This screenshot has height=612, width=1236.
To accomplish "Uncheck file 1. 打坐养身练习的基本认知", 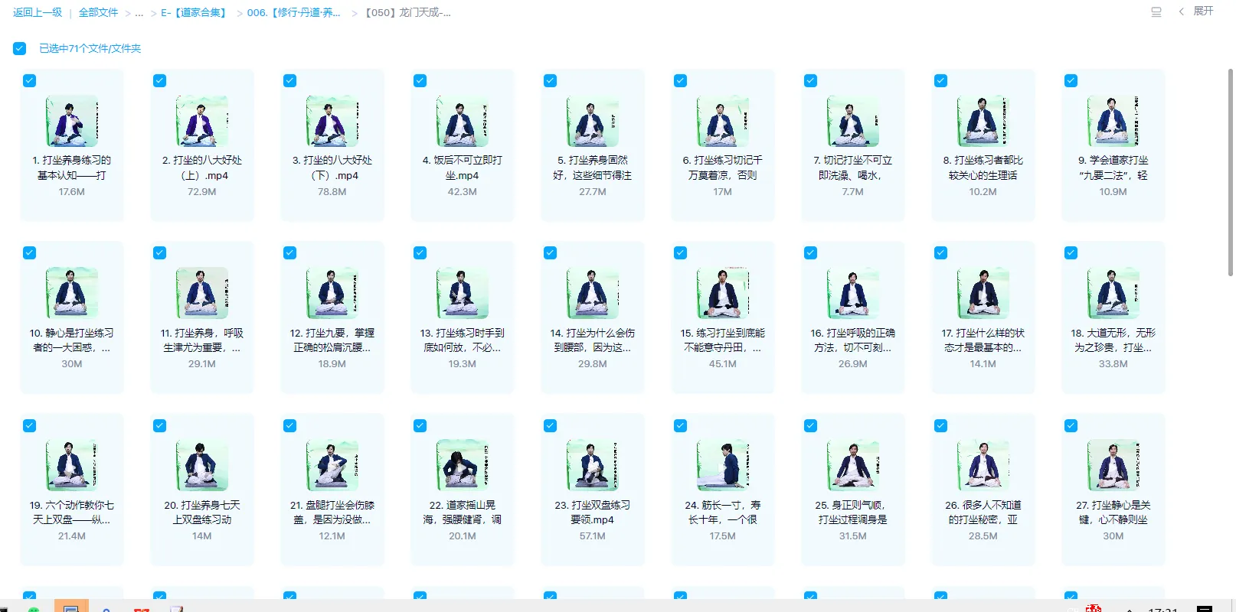I will click(x=30, y=80).
